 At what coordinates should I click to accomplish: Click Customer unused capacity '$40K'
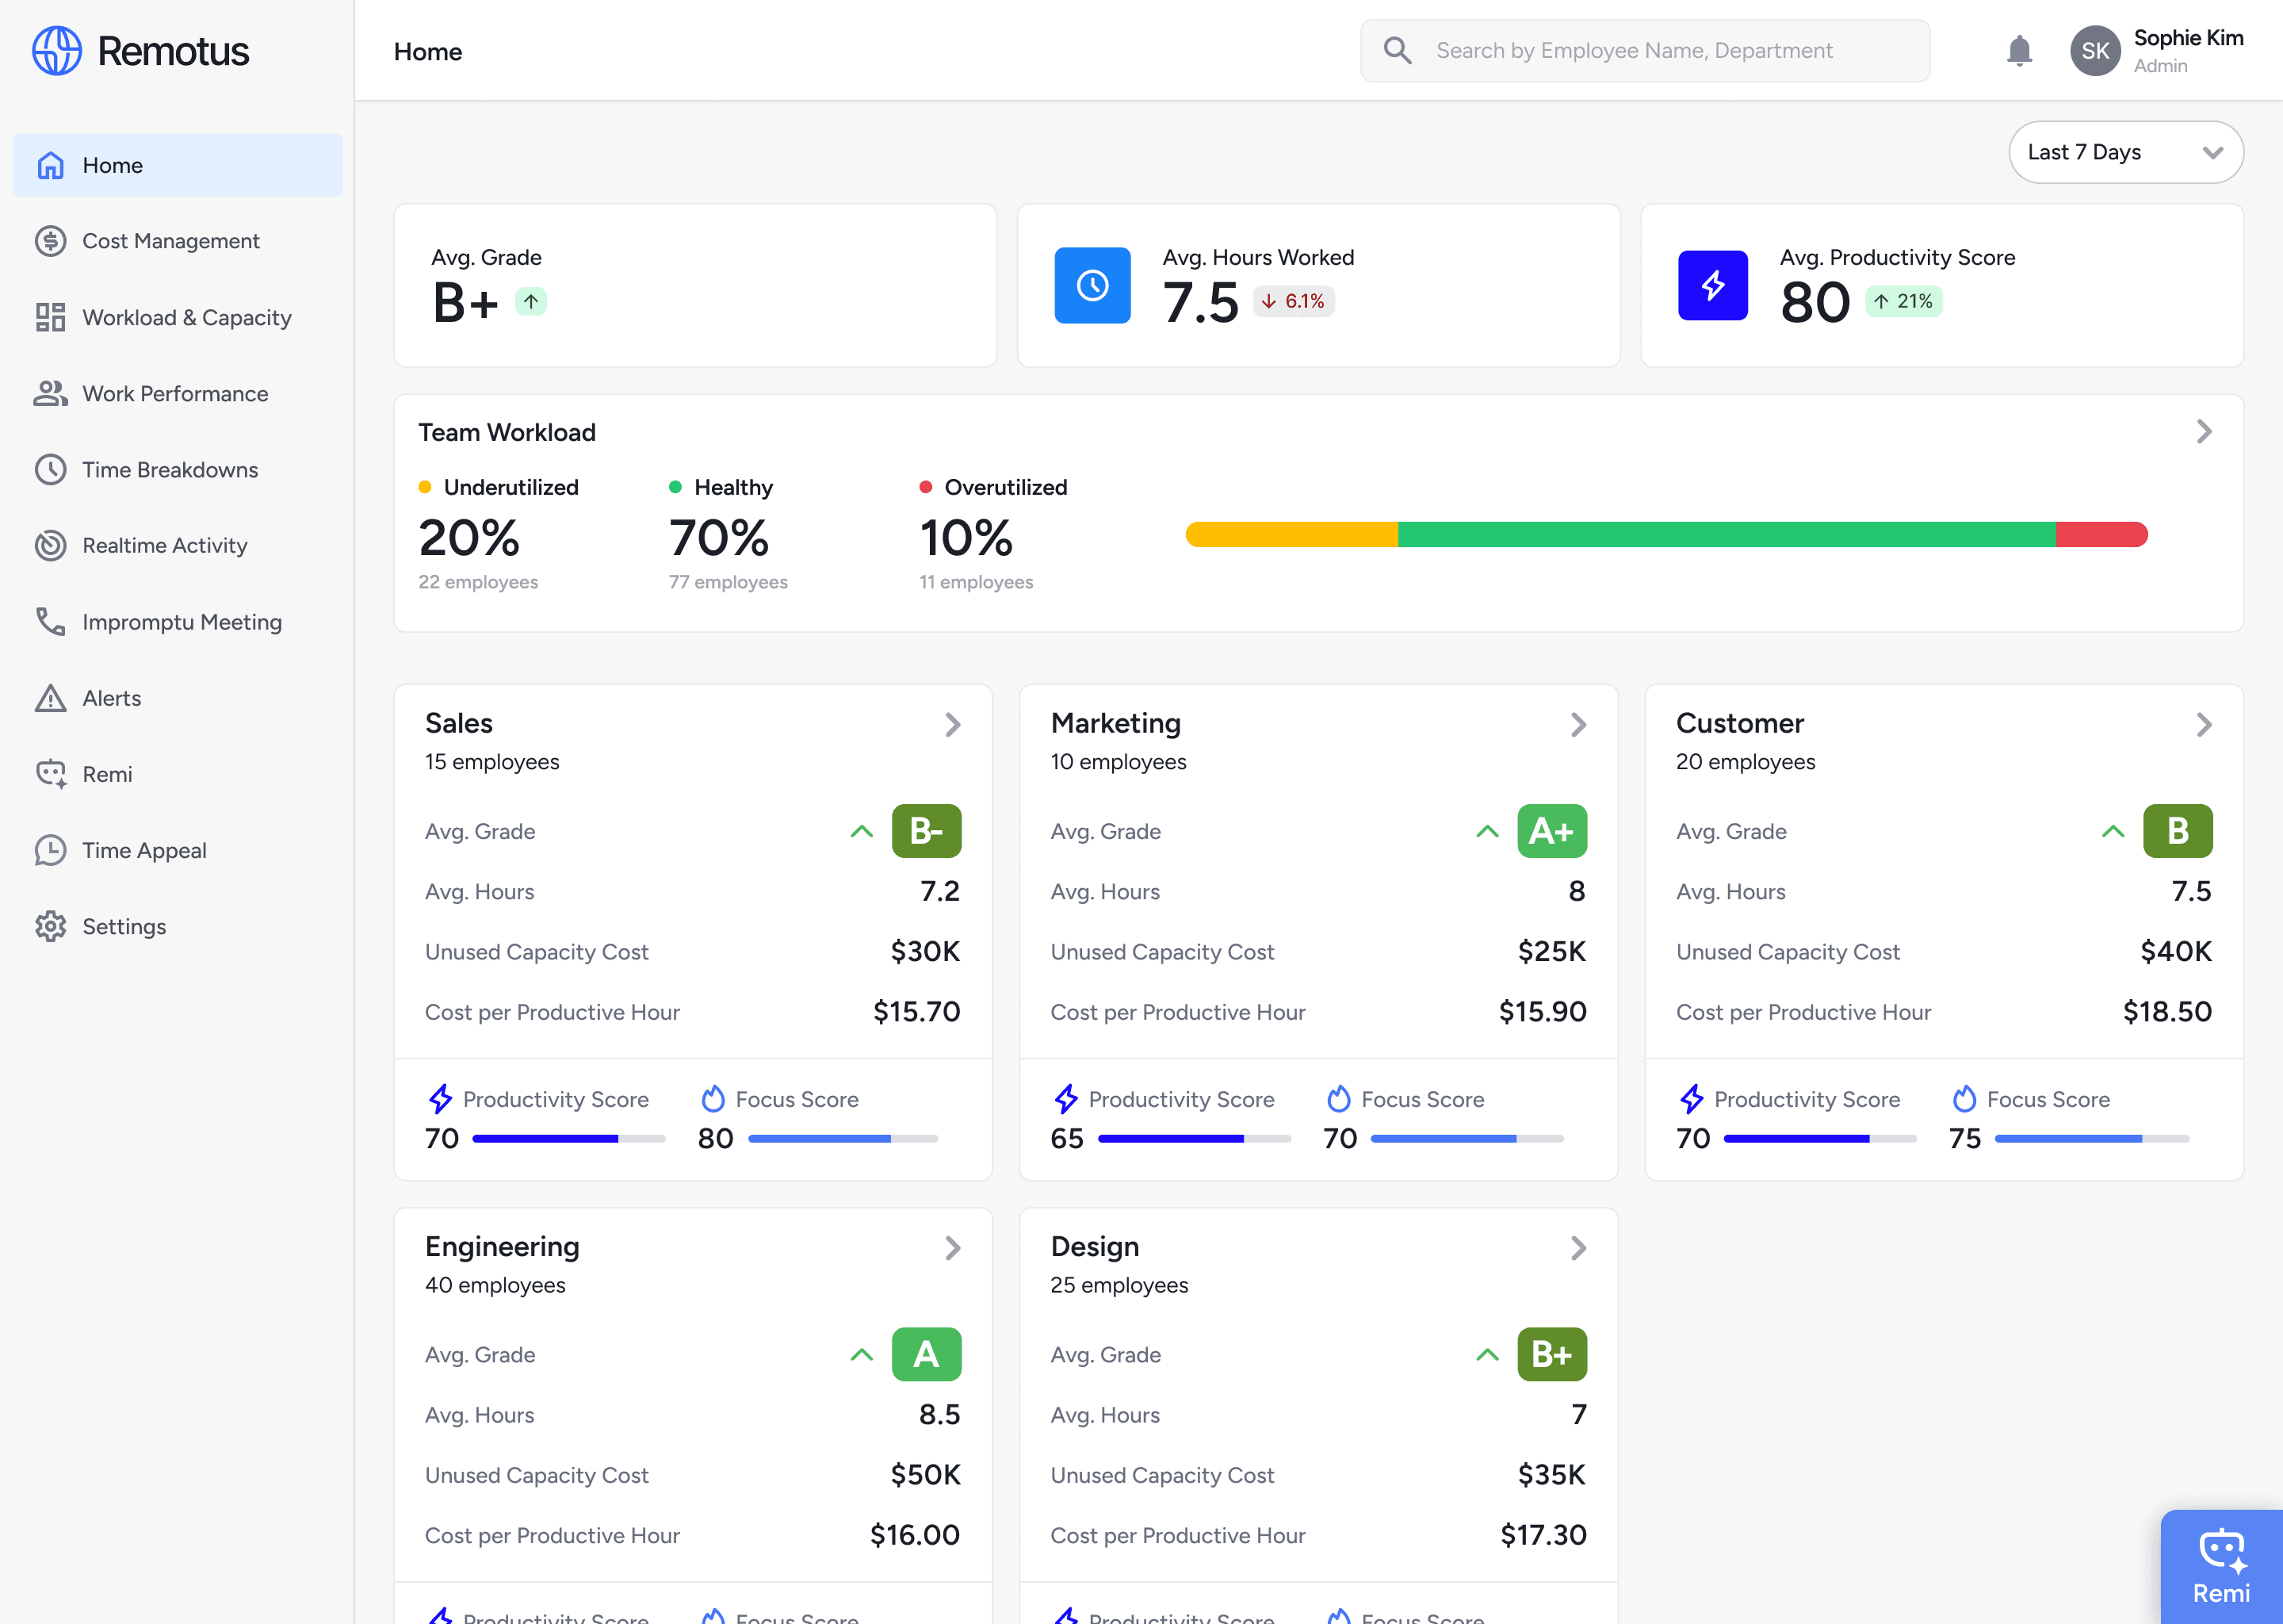pyautogui.click(x=2176, y=951)
